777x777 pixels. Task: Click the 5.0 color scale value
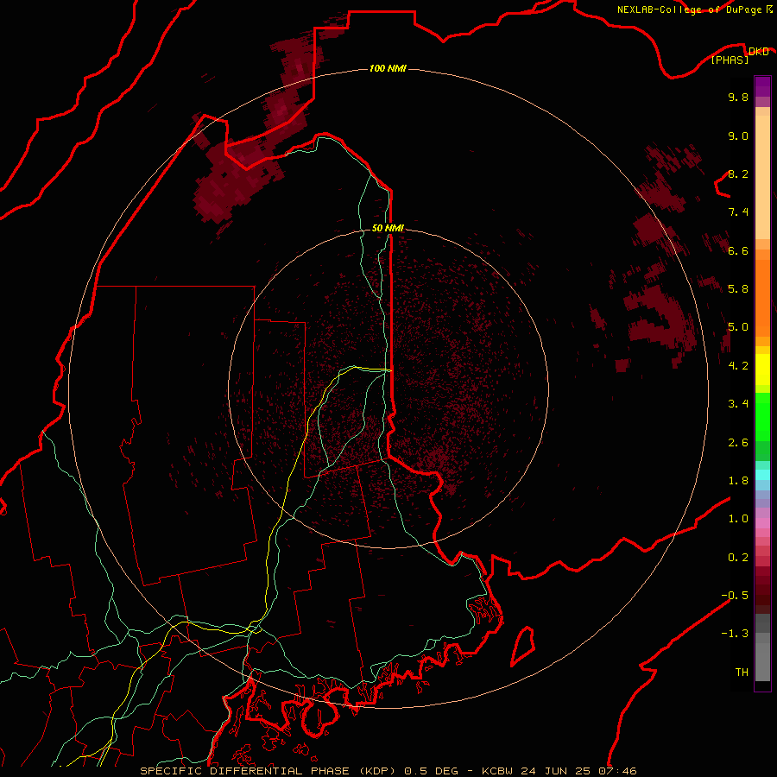[738, 327]
